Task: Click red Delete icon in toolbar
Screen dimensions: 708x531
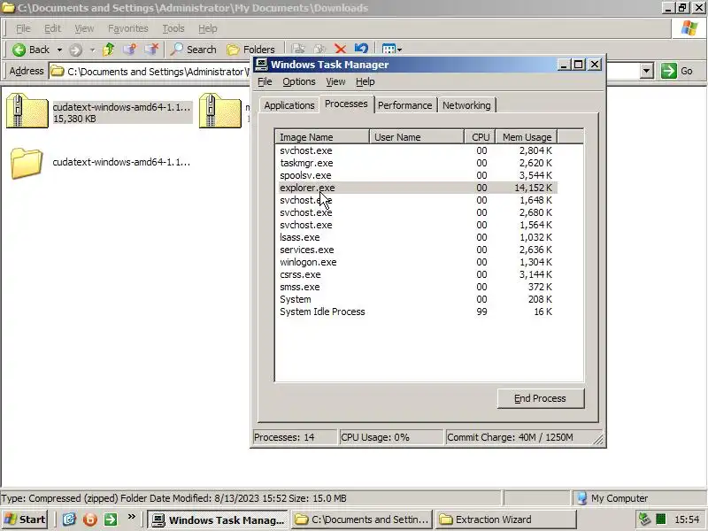Action: pos(340,49)
